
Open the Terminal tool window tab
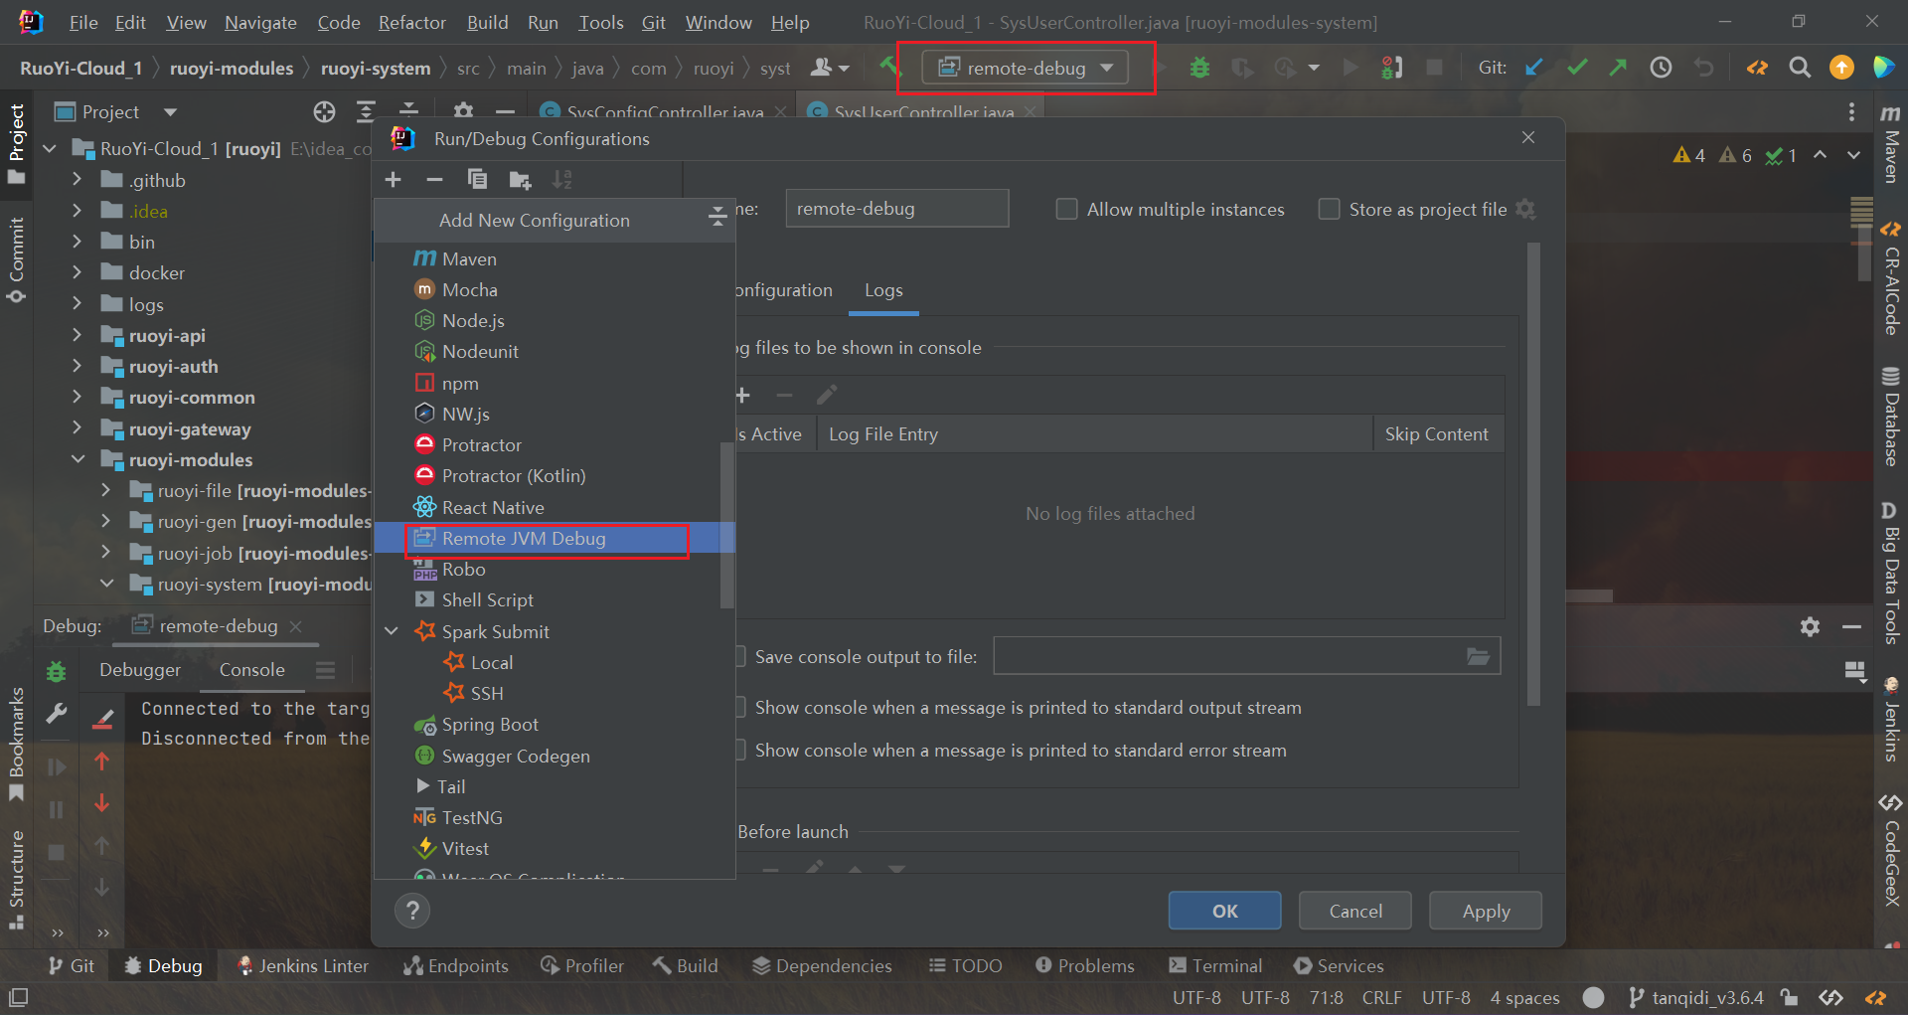click(x=1215, y=965)
